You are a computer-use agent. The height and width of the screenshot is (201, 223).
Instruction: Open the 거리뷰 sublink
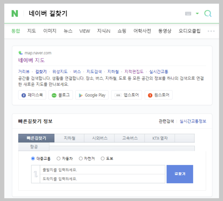pyautogui.click(x=24, y=72)
